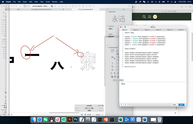193x124 pixels.
Task: Toggle the scale proportions lock icon
Action: click(x=115, y=59)
